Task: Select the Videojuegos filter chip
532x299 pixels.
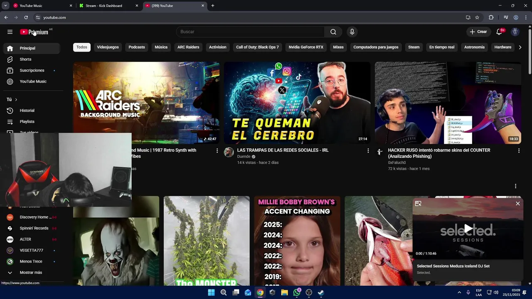Action: tap(108, 47)
